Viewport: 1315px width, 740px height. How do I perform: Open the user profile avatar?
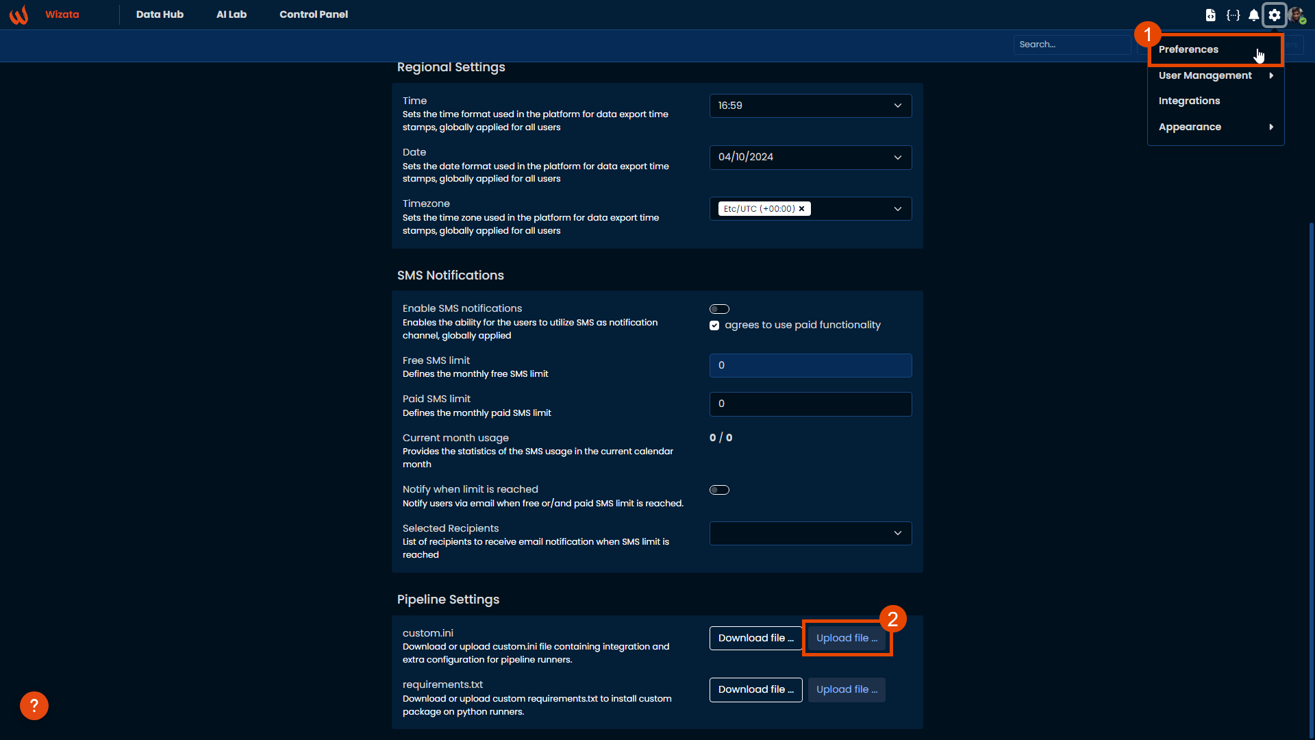(1296, 15)
